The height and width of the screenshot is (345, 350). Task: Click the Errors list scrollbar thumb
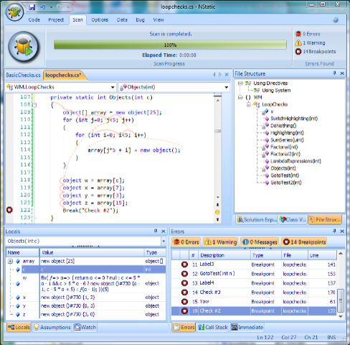coord(341,301)
